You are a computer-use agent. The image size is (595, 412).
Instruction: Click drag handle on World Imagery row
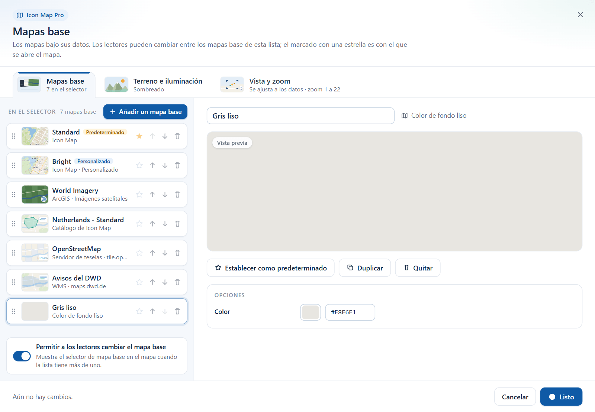pos(14,194)
